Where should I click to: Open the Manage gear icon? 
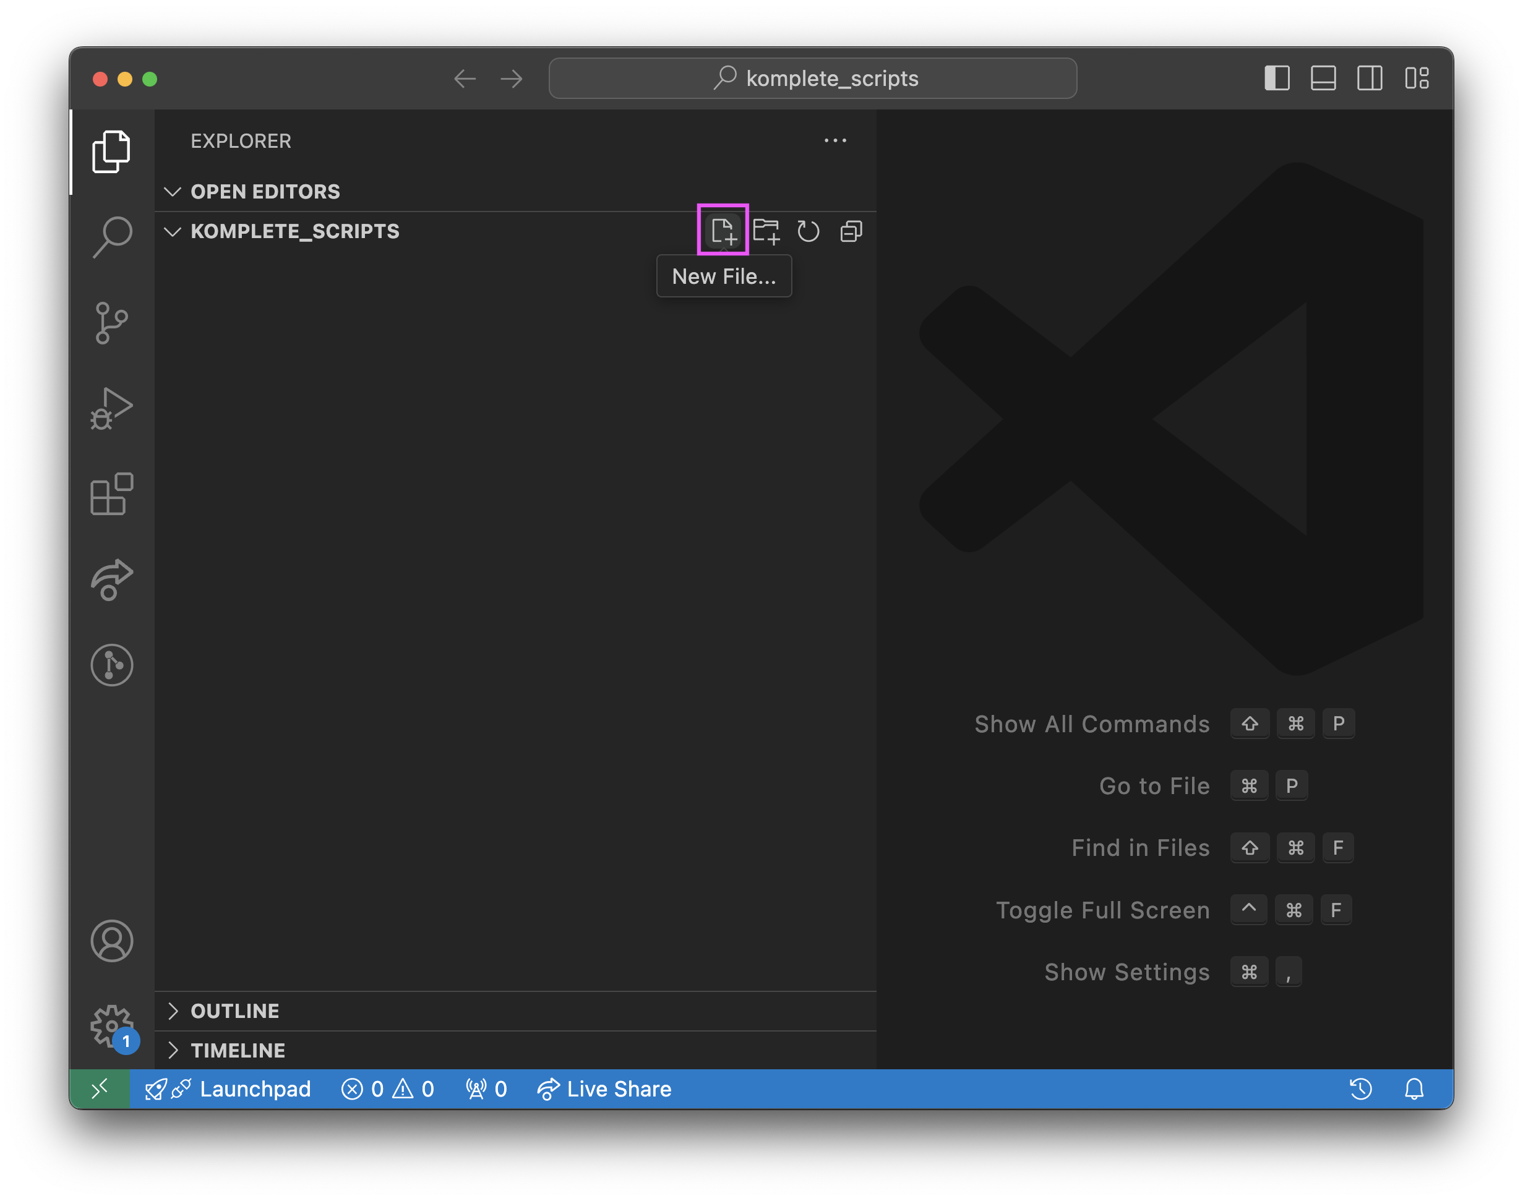(111, 1027)
